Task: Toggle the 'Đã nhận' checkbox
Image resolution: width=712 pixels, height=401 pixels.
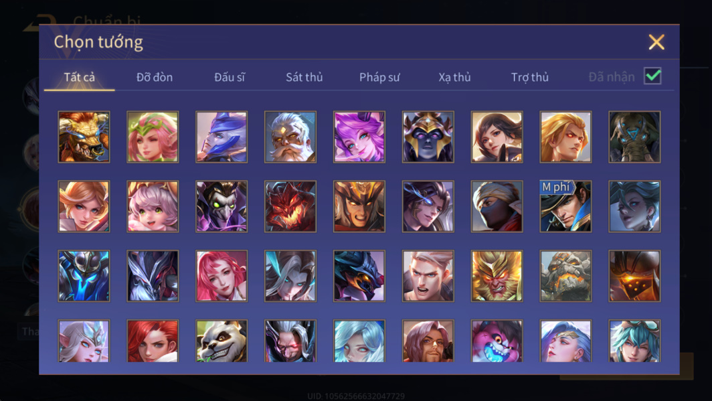Action: pyautogui.click(x=652, y=76)
